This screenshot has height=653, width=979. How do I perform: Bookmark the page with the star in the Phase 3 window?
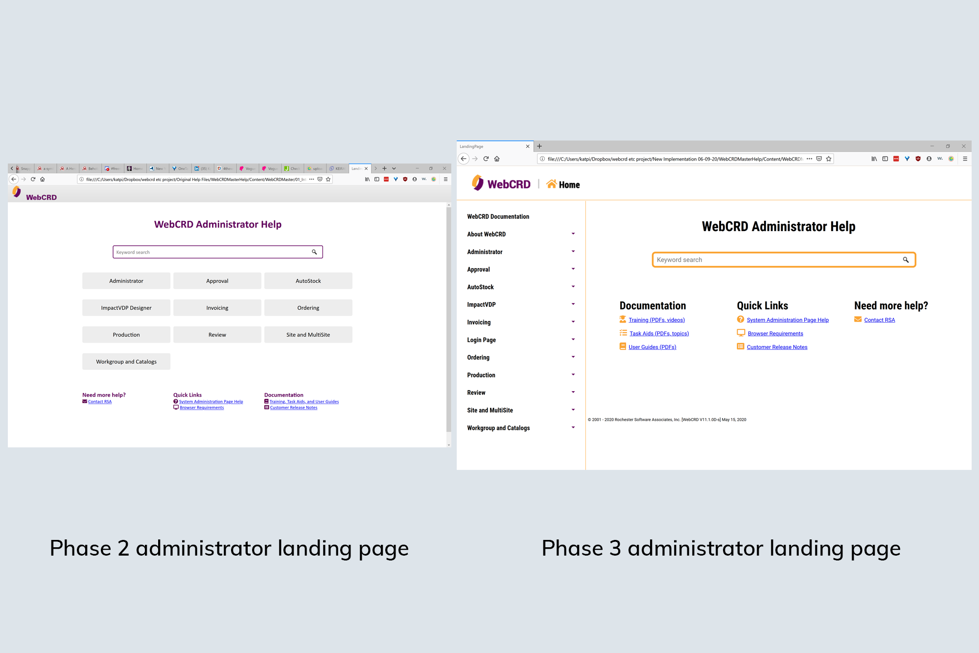pos(829,159)
